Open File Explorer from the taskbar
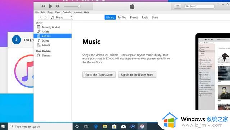 point(105,126)
